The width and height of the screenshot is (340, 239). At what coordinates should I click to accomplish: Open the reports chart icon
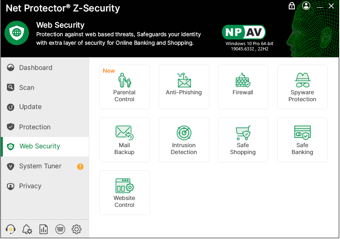[x=44, y=229]
